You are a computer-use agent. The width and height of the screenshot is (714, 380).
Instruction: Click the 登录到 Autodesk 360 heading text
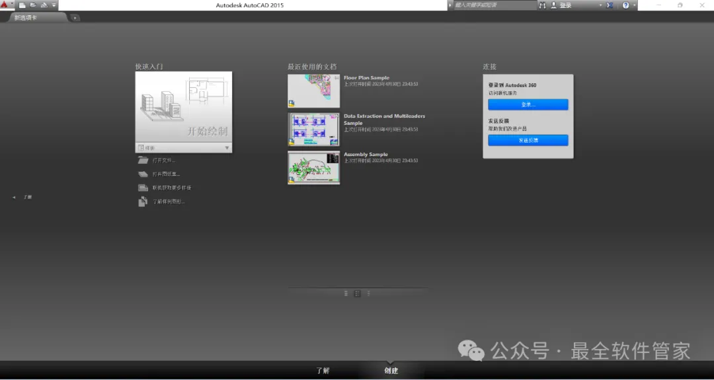pos(512,85)
